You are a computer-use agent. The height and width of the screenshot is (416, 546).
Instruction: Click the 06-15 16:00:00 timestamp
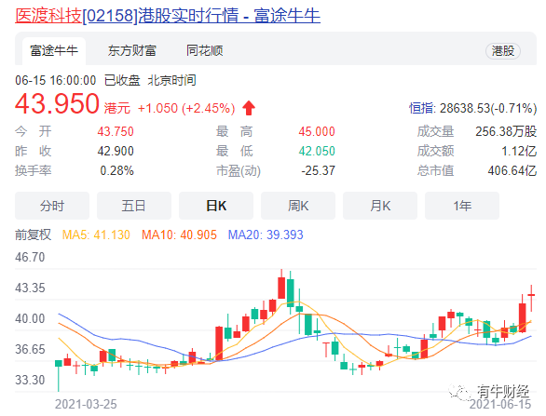click(x=55, y=80)
